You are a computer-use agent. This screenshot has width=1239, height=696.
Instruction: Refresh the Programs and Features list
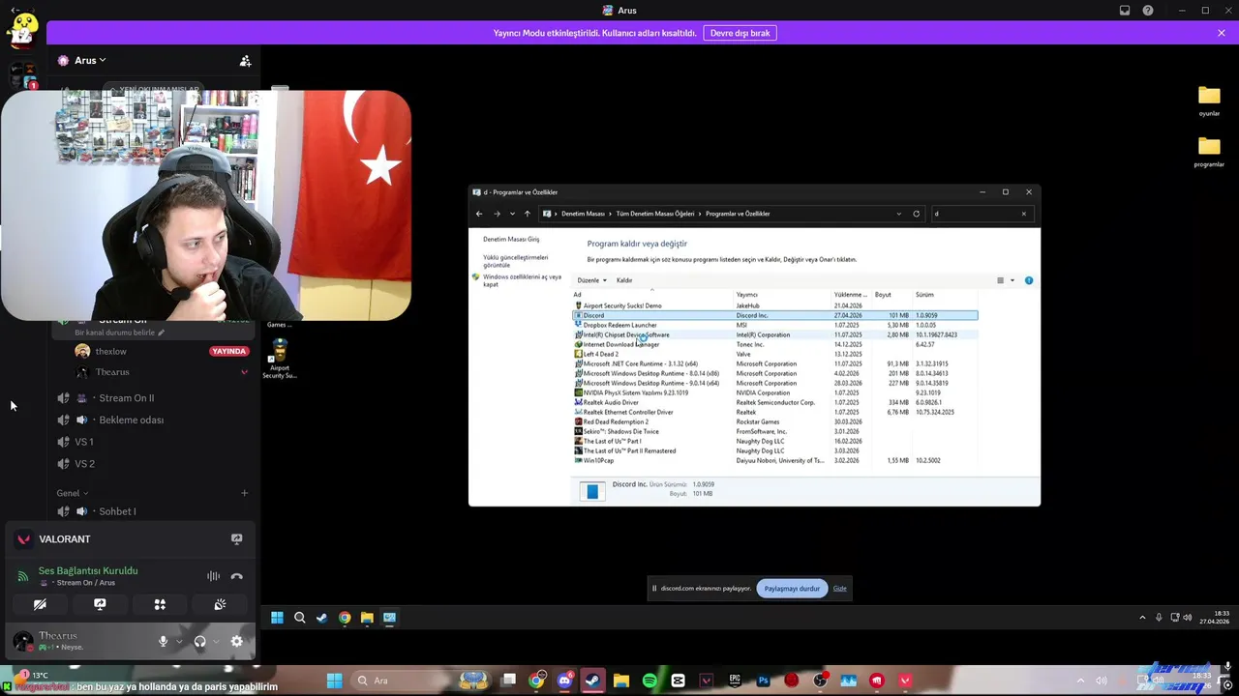(x=916, y=214)
